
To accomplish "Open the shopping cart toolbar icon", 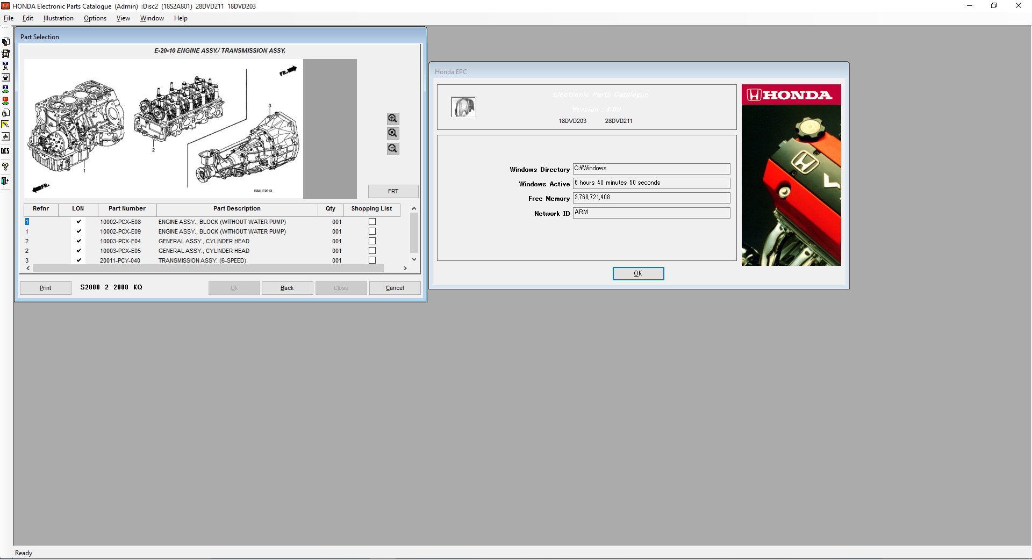I will pyautogui.click(x=5, y=54).
